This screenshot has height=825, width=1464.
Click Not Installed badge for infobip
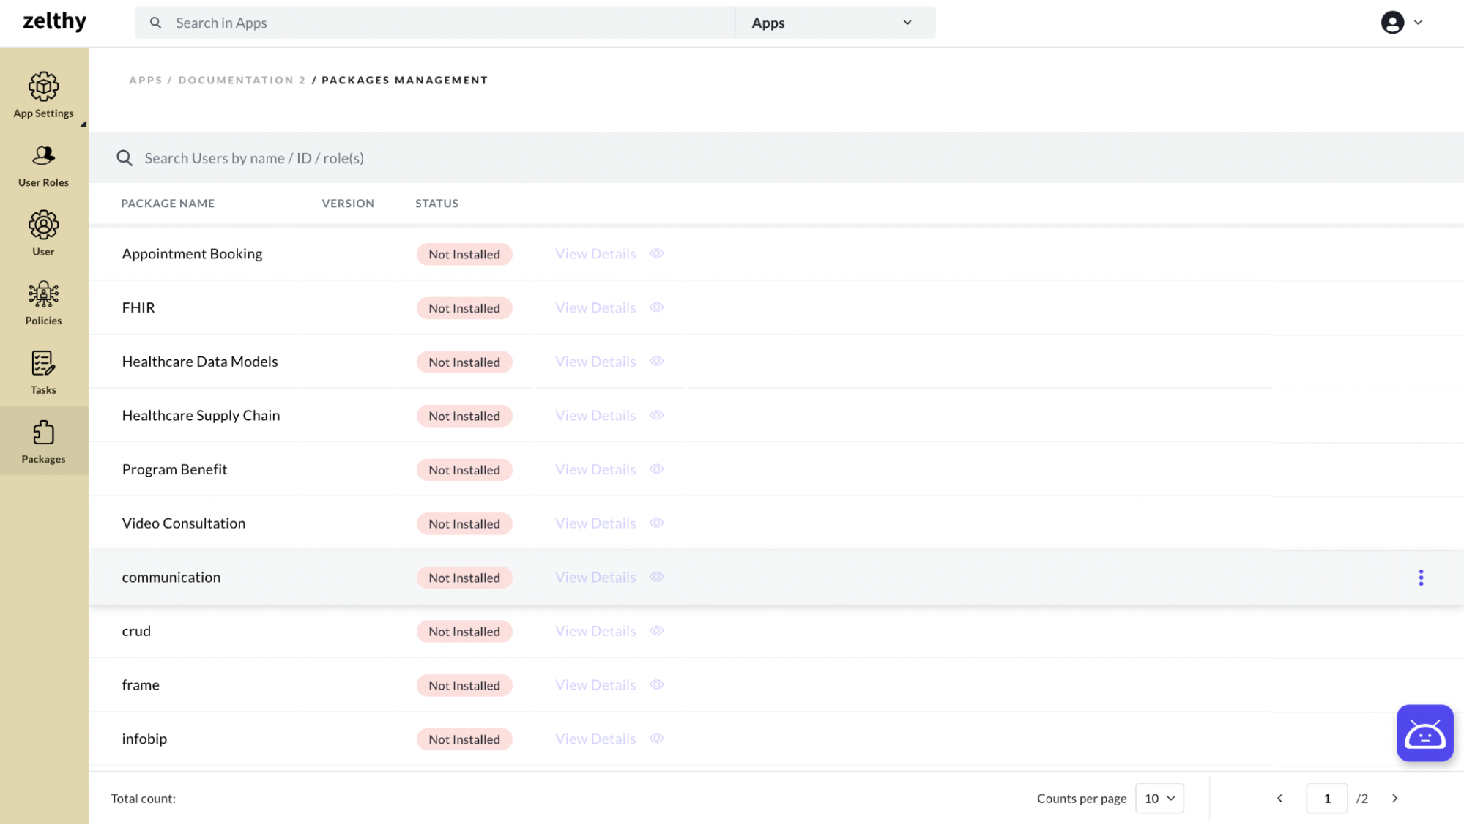[464, 739]
